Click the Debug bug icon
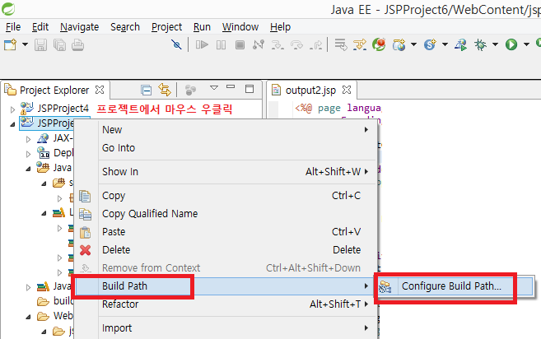 tap(480, 44)
